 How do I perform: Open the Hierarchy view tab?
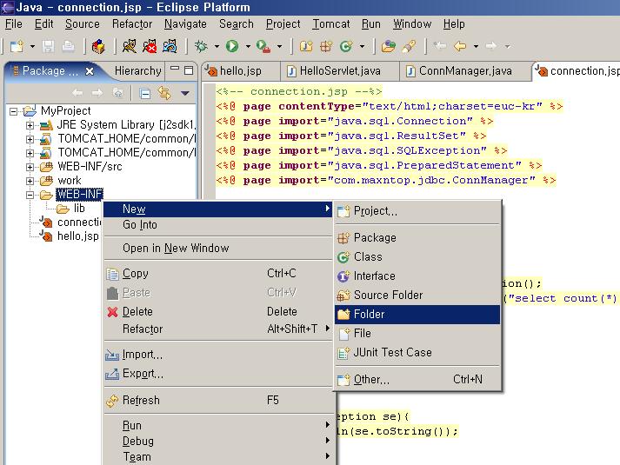click(137, 71)
